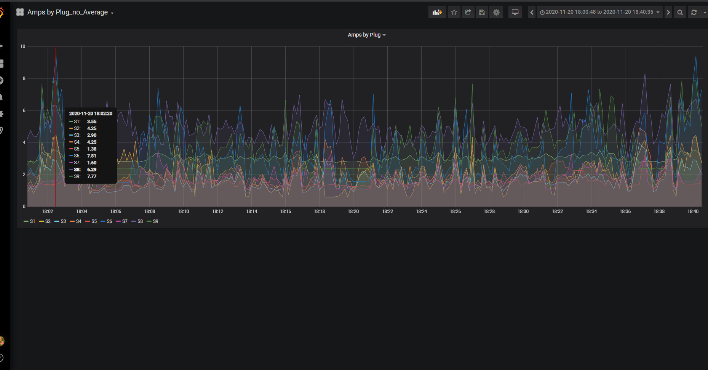Save the dashboard using the floppy icon
Screen dimensions: 708x370
pos(482,12)
